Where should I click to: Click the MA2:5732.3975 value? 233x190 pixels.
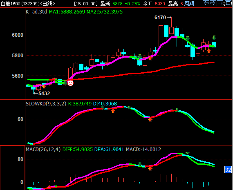pos(105,12)
